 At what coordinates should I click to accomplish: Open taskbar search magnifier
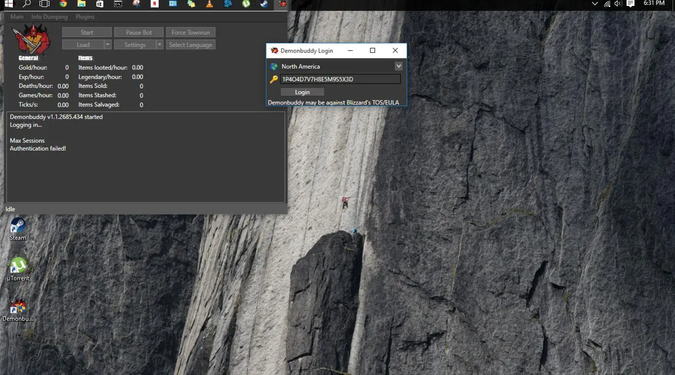coord(27,4)
